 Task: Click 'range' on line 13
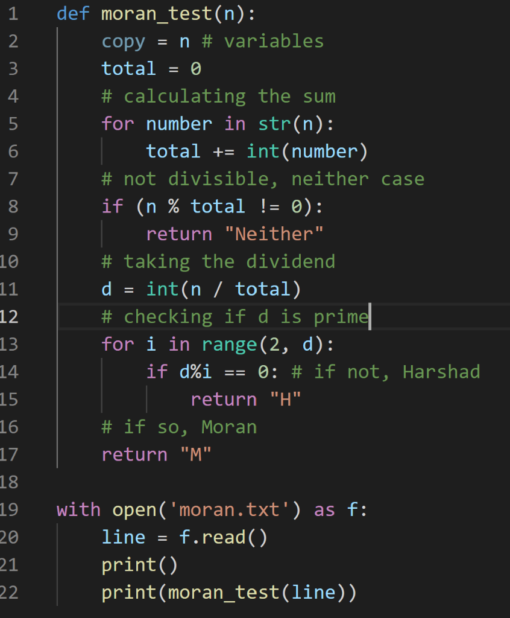[229, 345]
